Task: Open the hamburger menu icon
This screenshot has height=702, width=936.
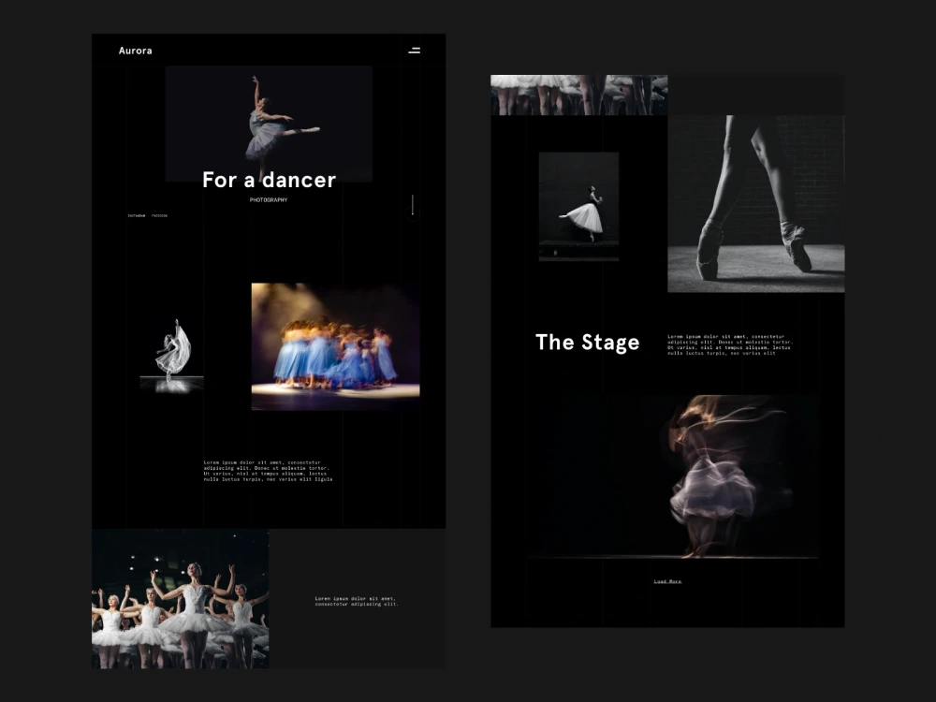Action: (x=415, y=51)
